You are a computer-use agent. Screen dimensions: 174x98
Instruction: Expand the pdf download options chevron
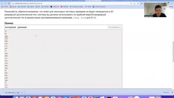pyautogui.click(x=22, y=93)
